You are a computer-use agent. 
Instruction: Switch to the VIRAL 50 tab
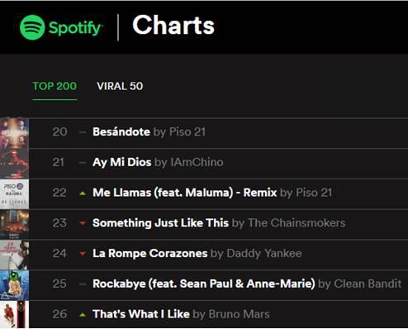pyautogui.click(x=120, y=86)
